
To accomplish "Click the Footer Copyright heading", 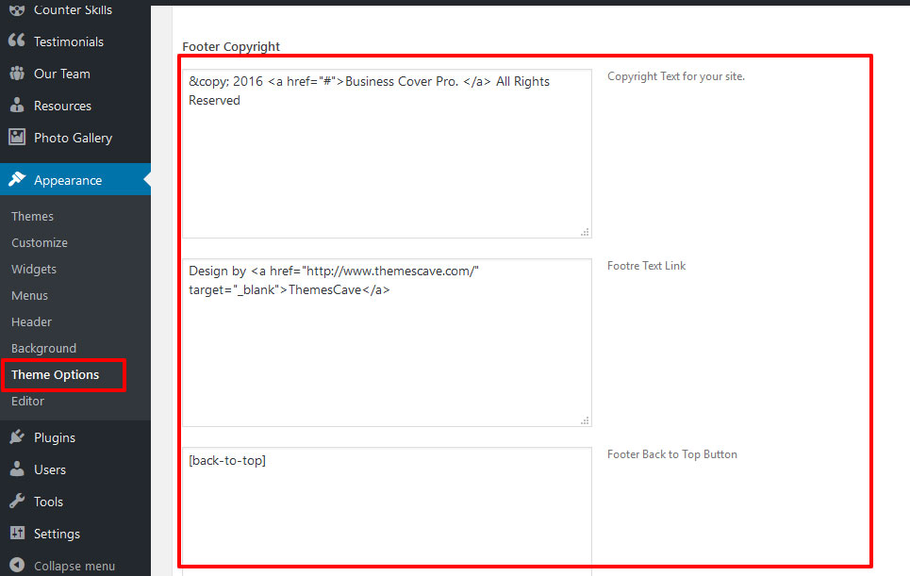I will pyautogui.click(x=231, y=46).
